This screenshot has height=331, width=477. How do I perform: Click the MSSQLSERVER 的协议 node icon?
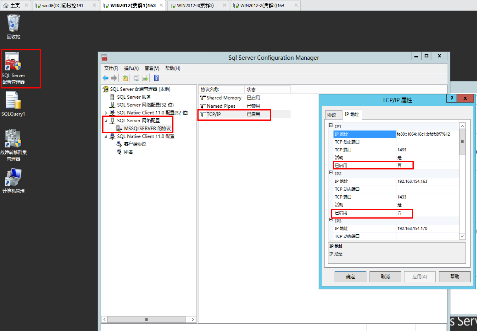(x=120, y=129)
